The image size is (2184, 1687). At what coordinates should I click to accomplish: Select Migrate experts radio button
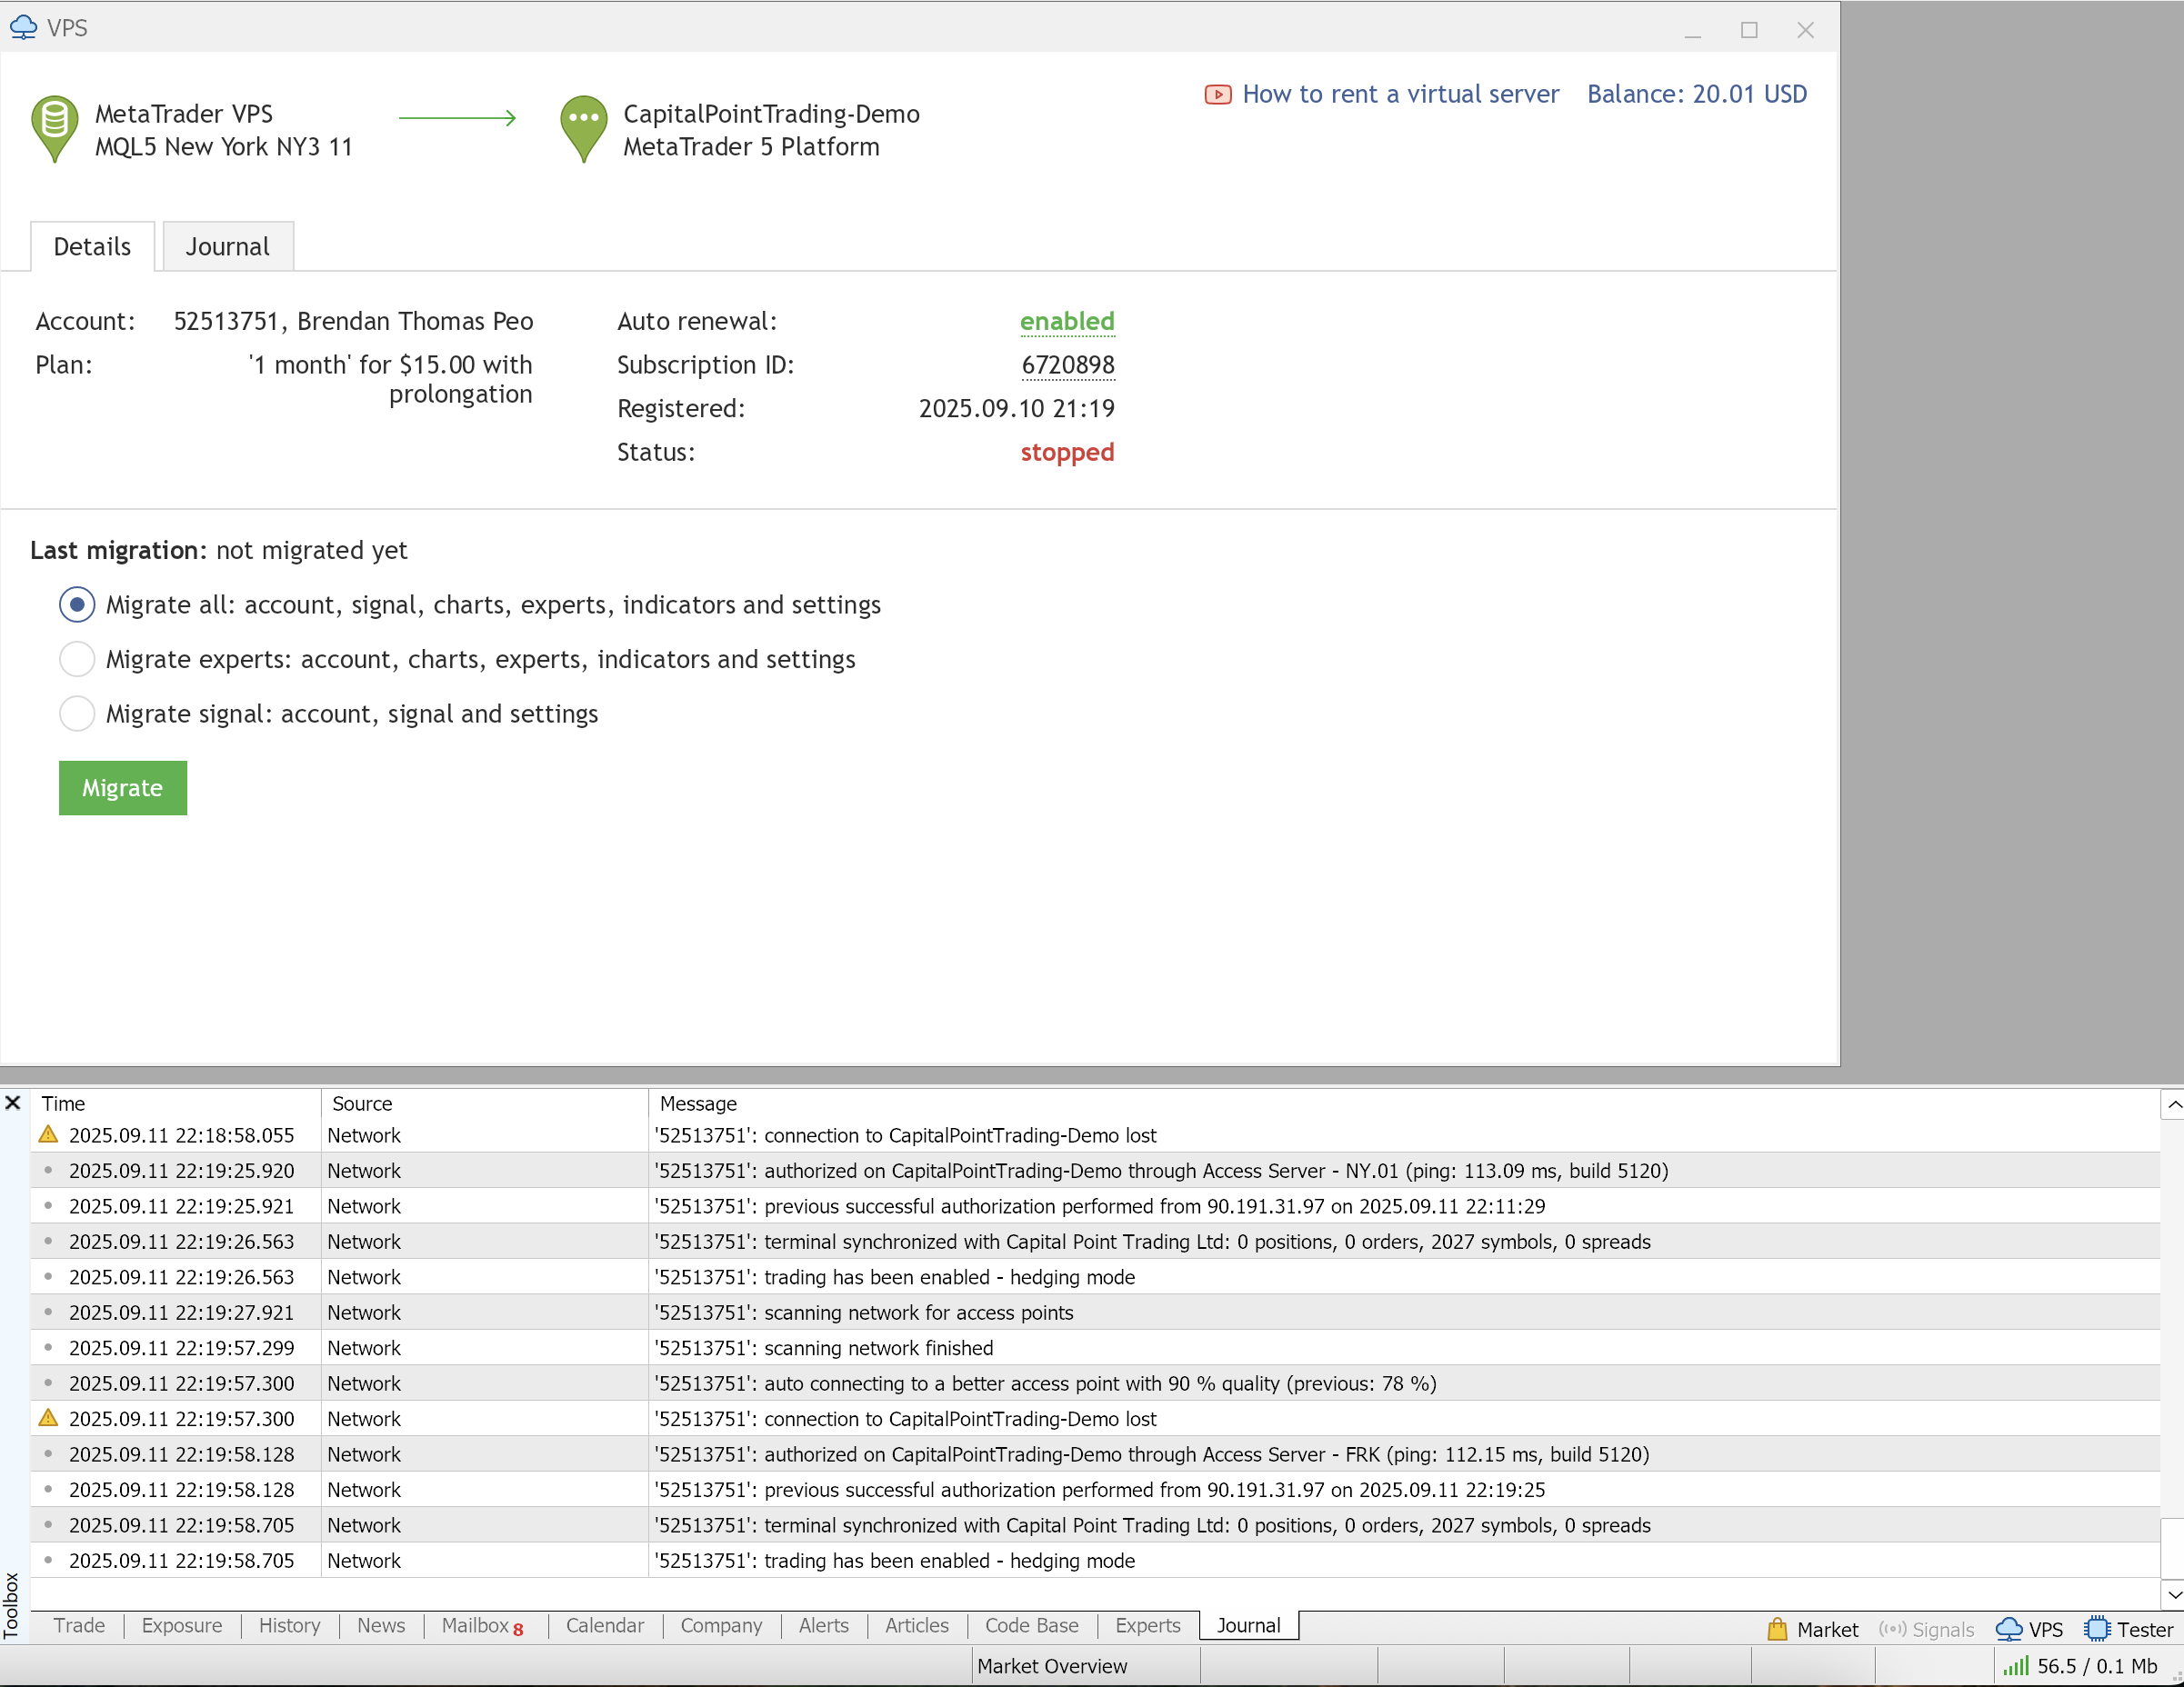coord(77,660)
